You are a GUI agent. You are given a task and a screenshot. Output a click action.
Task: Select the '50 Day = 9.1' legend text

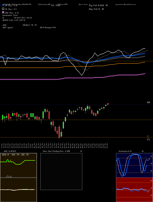click(x=11, y=9)
